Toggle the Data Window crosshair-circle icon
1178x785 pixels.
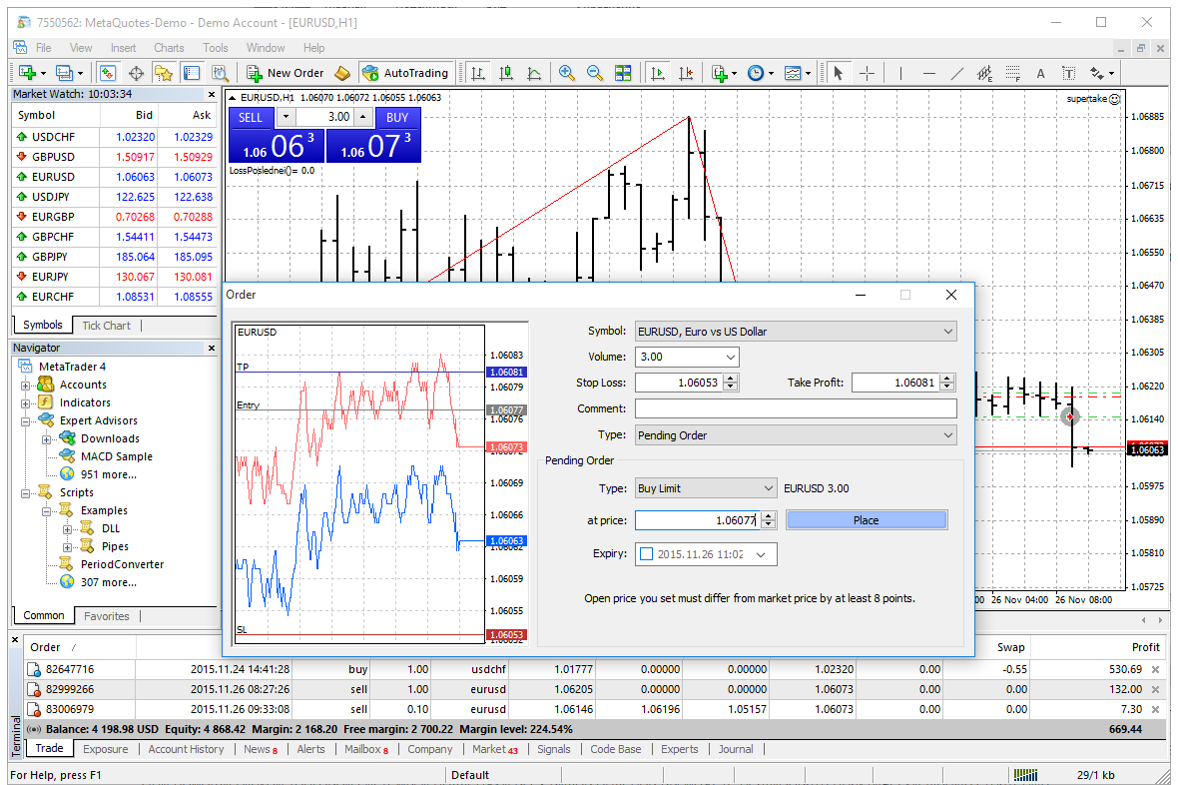pos(136,73)
